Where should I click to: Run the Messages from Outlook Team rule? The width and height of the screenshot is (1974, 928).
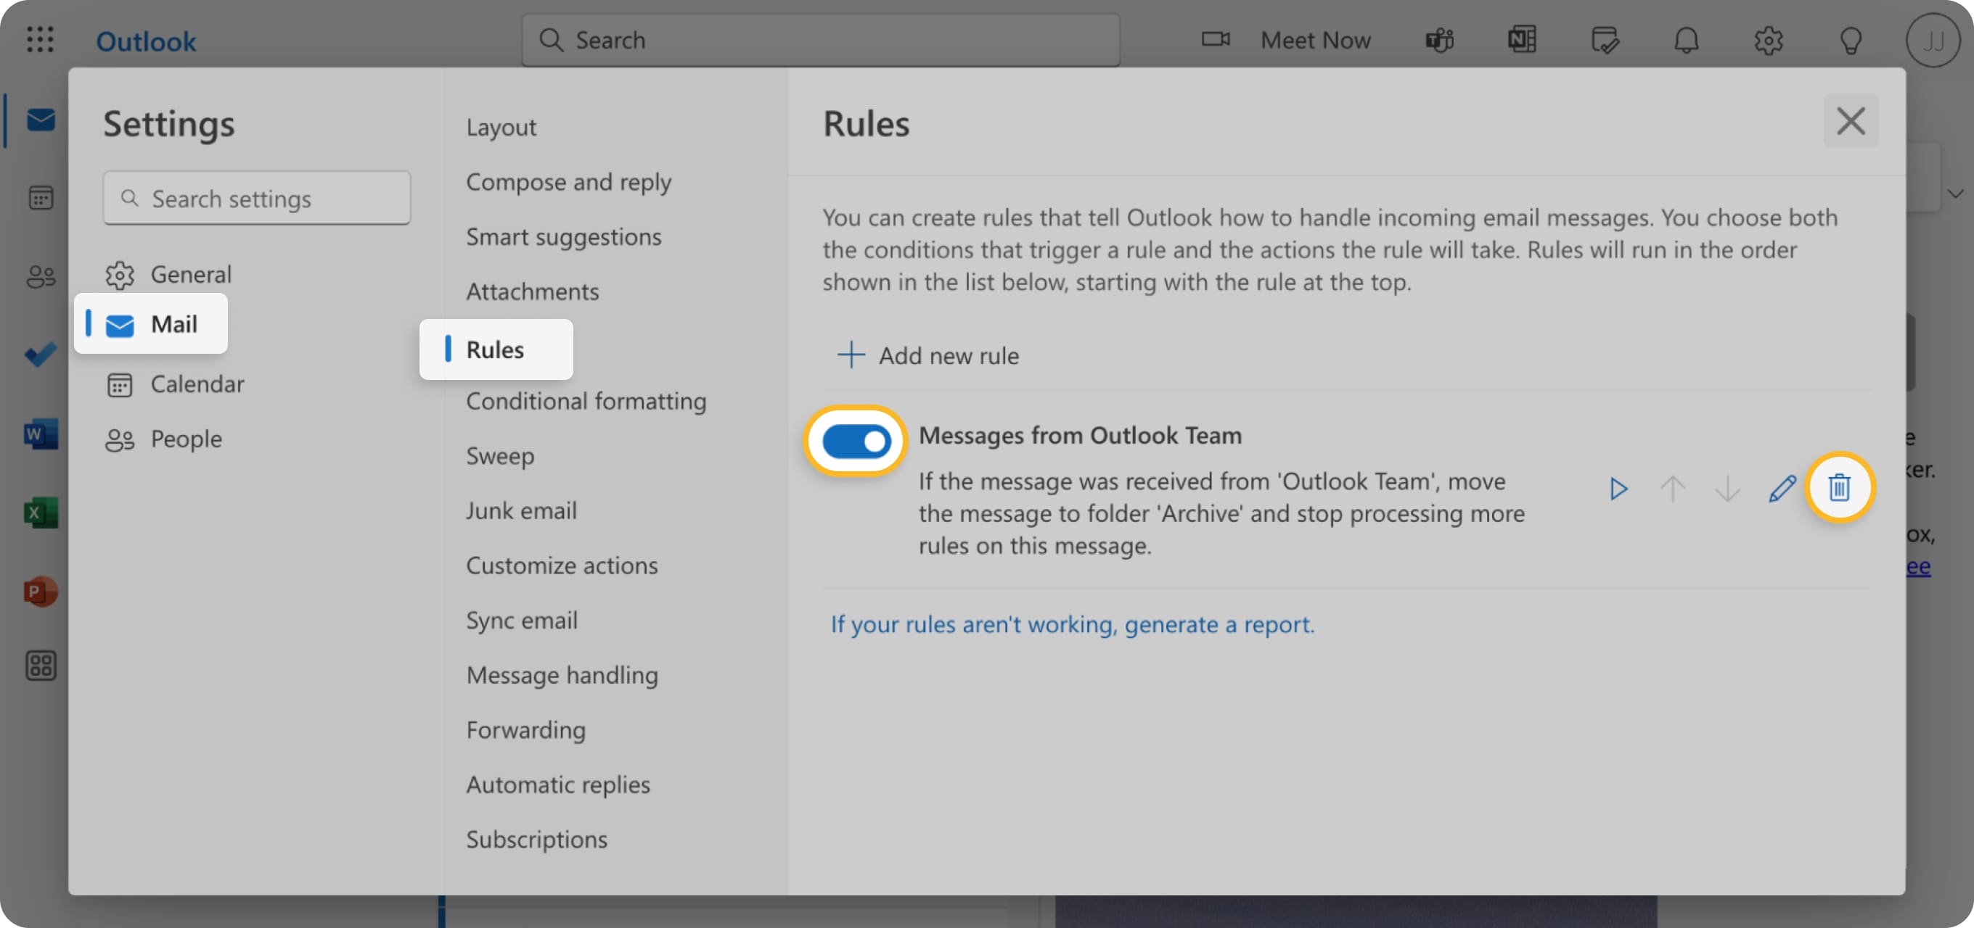tap(1618, 489)
